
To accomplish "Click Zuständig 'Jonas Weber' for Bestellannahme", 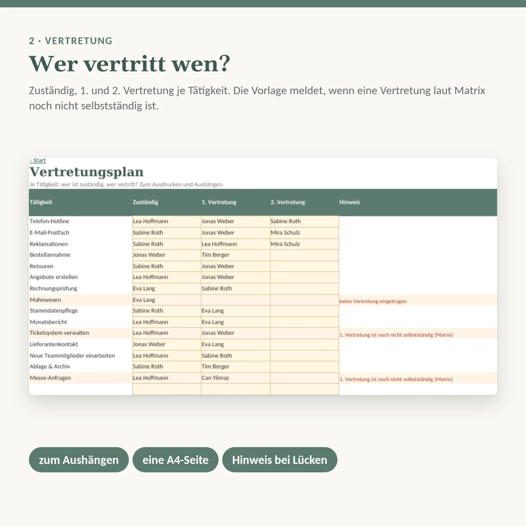I will 167,255.
